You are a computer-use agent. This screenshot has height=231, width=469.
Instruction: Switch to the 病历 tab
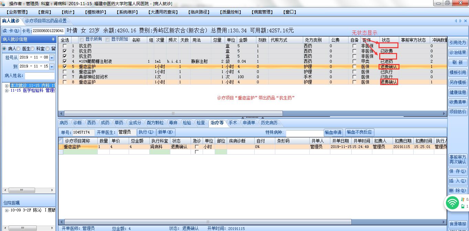pyautogui.click(x=64, y=123)
